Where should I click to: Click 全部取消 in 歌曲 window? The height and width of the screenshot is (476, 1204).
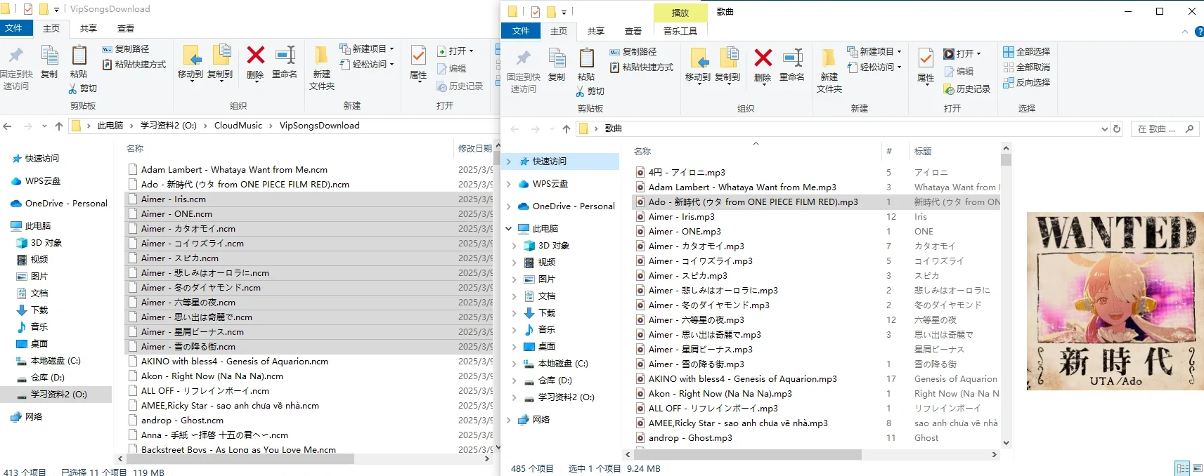click(1027, 67)
